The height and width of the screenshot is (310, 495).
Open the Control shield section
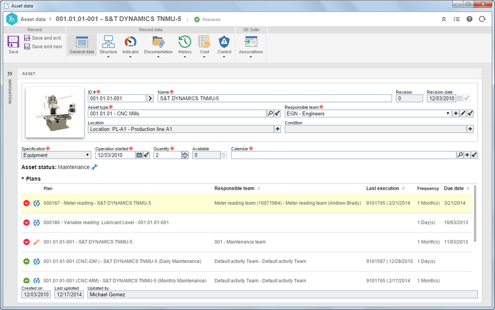click(x=224, y=44)
